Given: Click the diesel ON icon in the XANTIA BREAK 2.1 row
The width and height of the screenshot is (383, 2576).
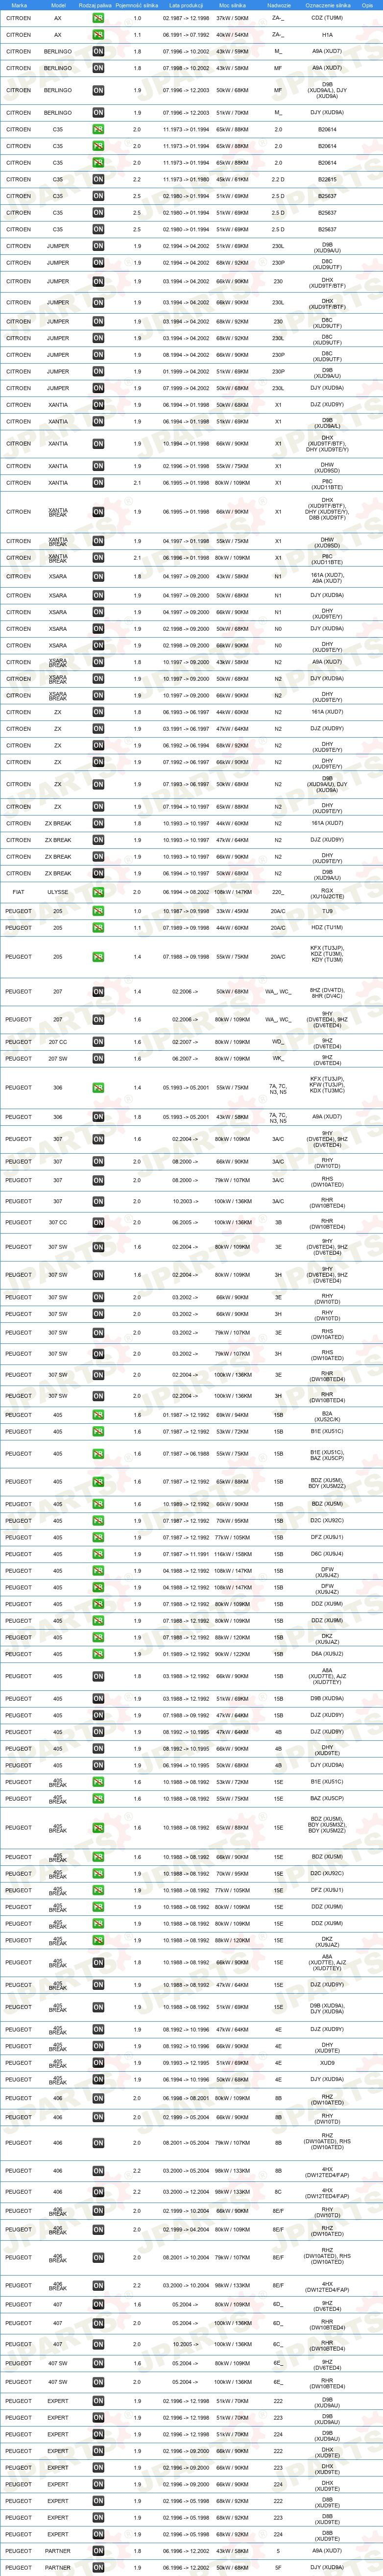Looking at the screenshot, I should tap(98, 558).
